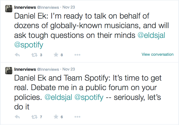Open @spotify mention in first tweet
The width and height of the screenshot is (179, 125).
coord(29,45)
